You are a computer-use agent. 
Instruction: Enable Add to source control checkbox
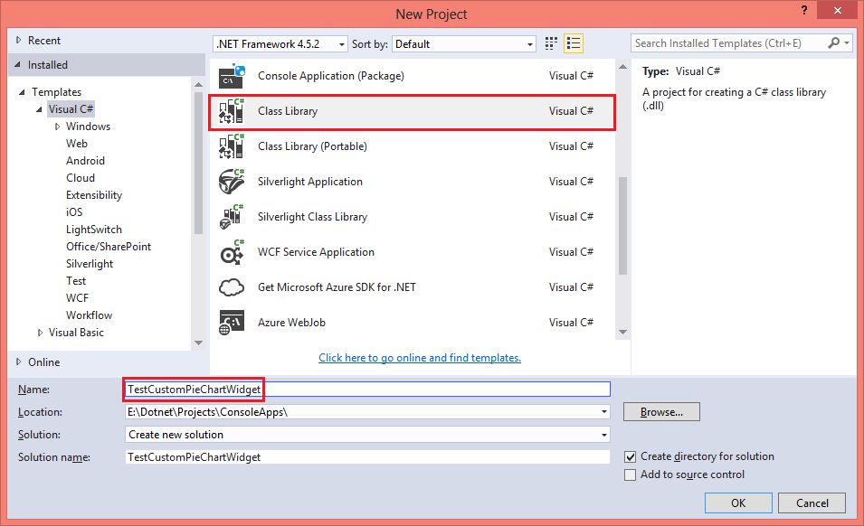(631, 474)
